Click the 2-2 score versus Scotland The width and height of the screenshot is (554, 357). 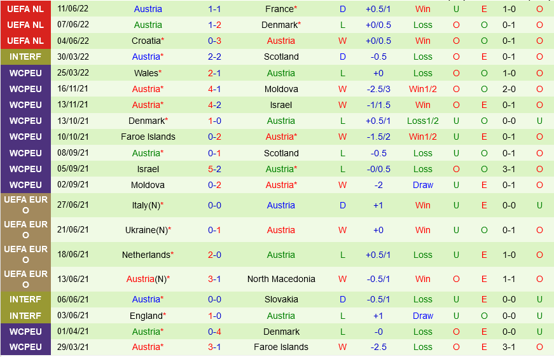coord(214,57)
